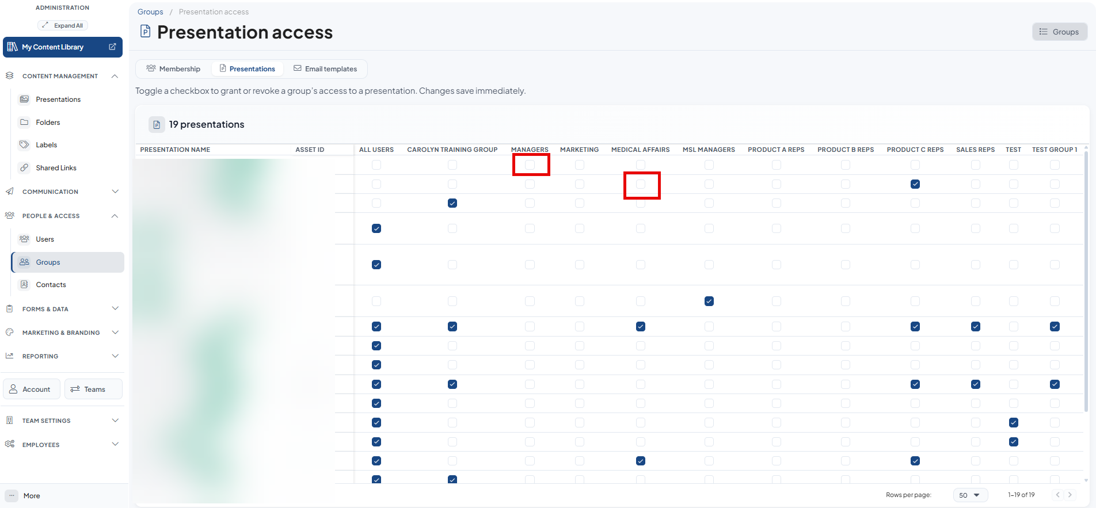Click the Expand All button
Screen dimensions: 1096x508
click(x=63, y=25)
